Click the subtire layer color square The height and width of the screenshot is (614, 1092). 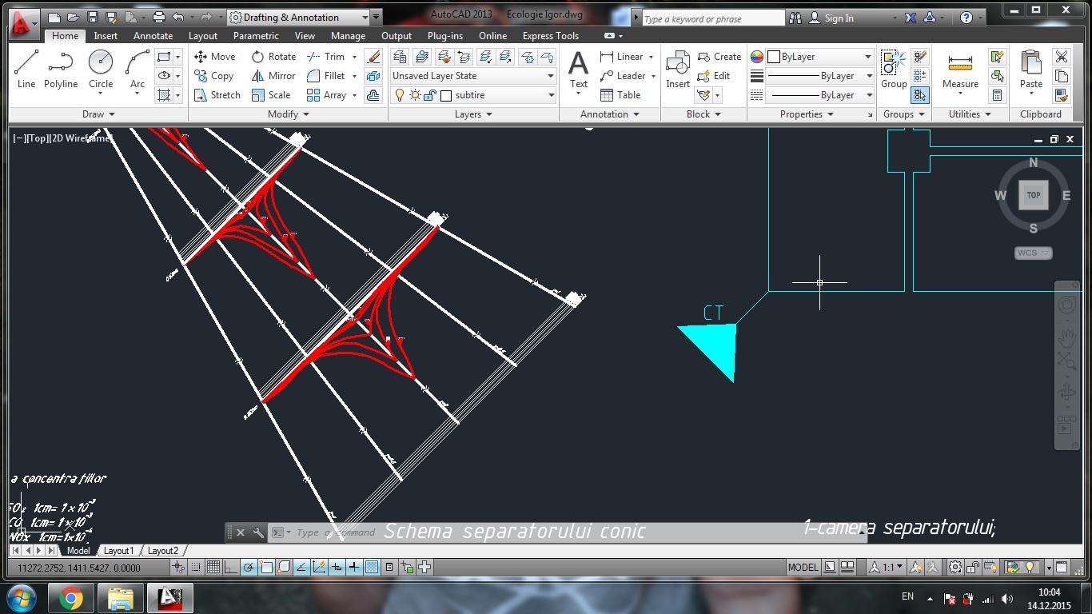tap(446, 95)
